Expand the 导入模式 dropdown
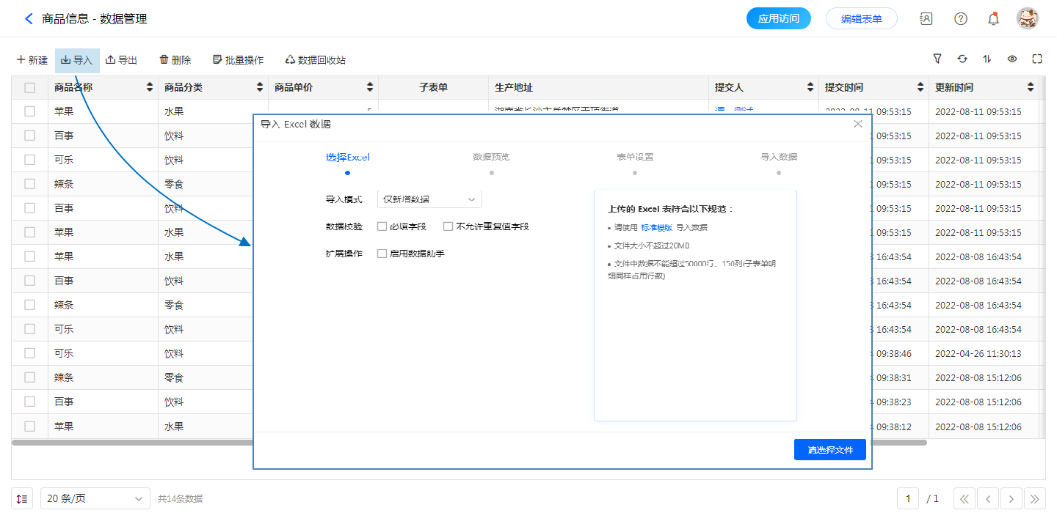Viewport: 1057px width, 513px height. coord(429,199)
